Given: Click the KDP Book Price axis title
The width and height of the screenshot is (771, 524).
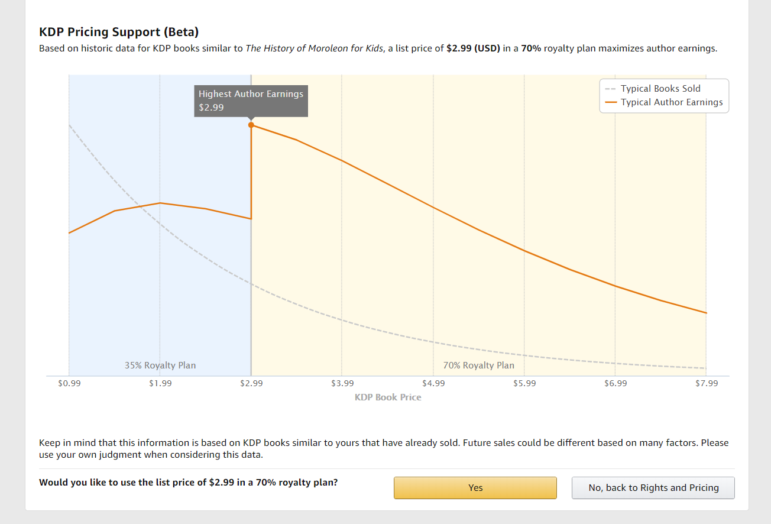Looking at the screenshot, I should (388, 397).
